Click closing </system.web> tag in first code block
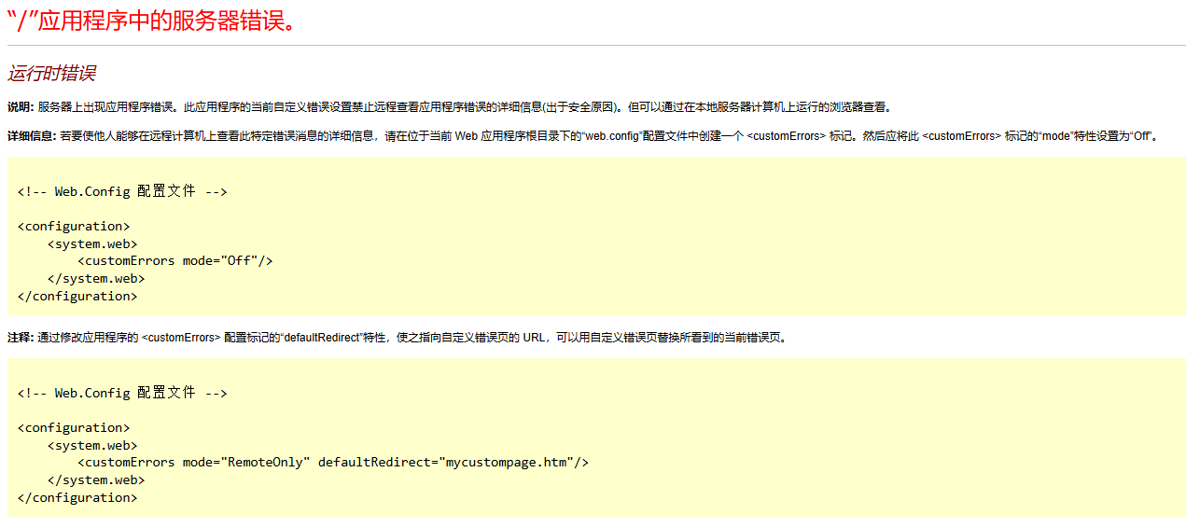Screen dimensions: 1186x528 (x=96, y=278)
